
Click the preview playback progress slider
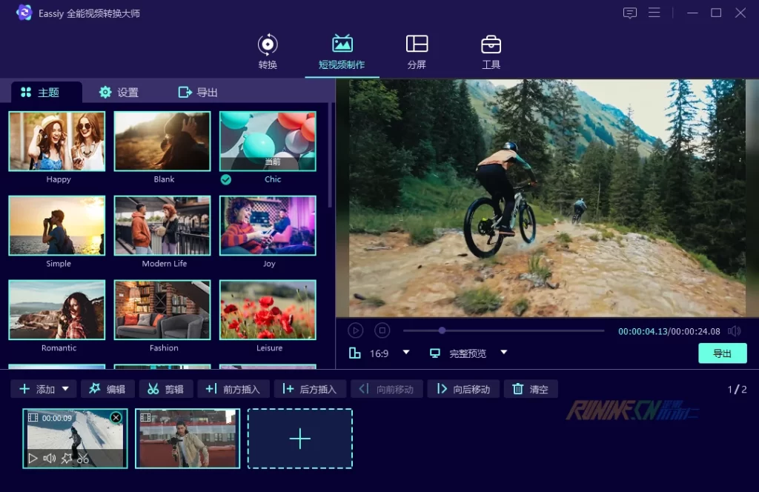point(504,330)
